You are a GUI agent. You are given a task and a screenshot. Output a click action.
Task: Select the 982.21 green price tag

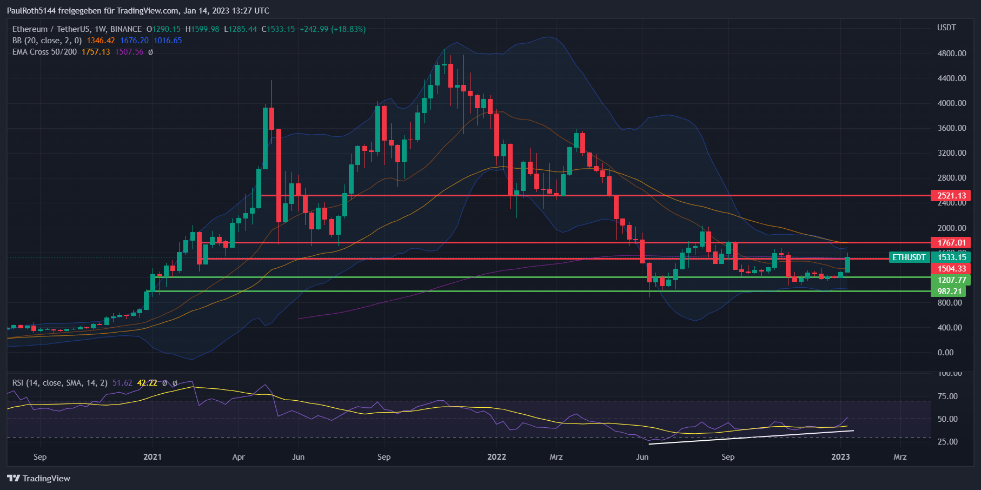coord(949,292)
